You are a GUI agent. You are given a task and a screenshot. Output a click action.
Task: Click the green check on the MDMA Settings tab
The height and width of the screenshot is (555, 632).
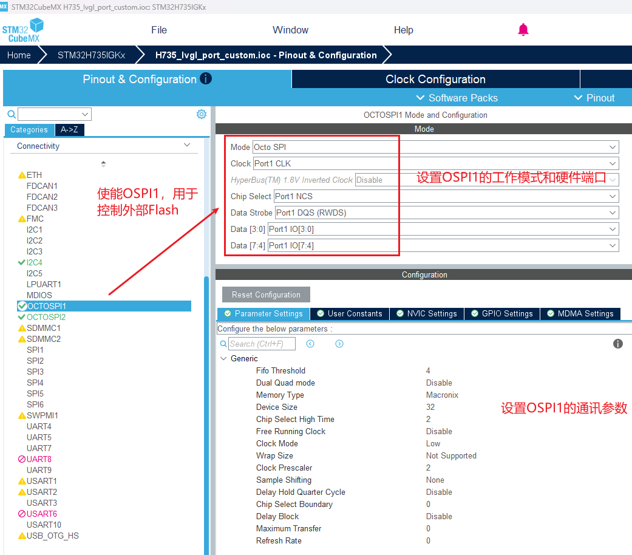click(x=551, y=313)
